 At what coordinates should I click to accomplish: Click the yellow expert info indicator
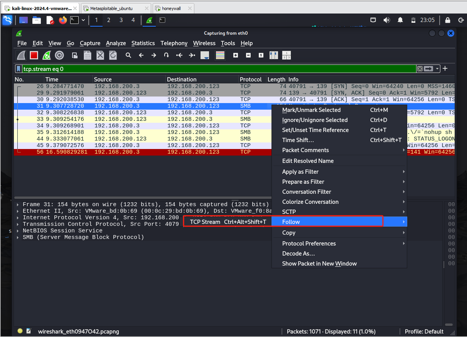(x=20, y=331)
